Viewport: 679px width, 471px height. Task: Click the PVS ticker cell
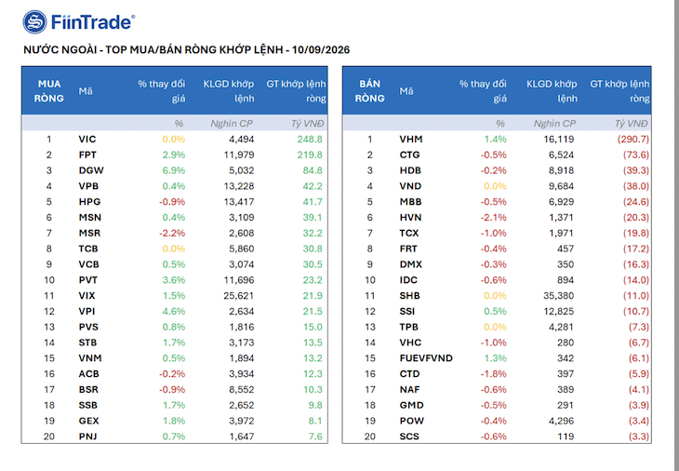(x=88, y=327)
